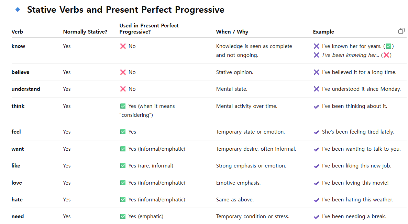Click purple checkmark before thinking example

pyautogui.click(x=317, y=107)
